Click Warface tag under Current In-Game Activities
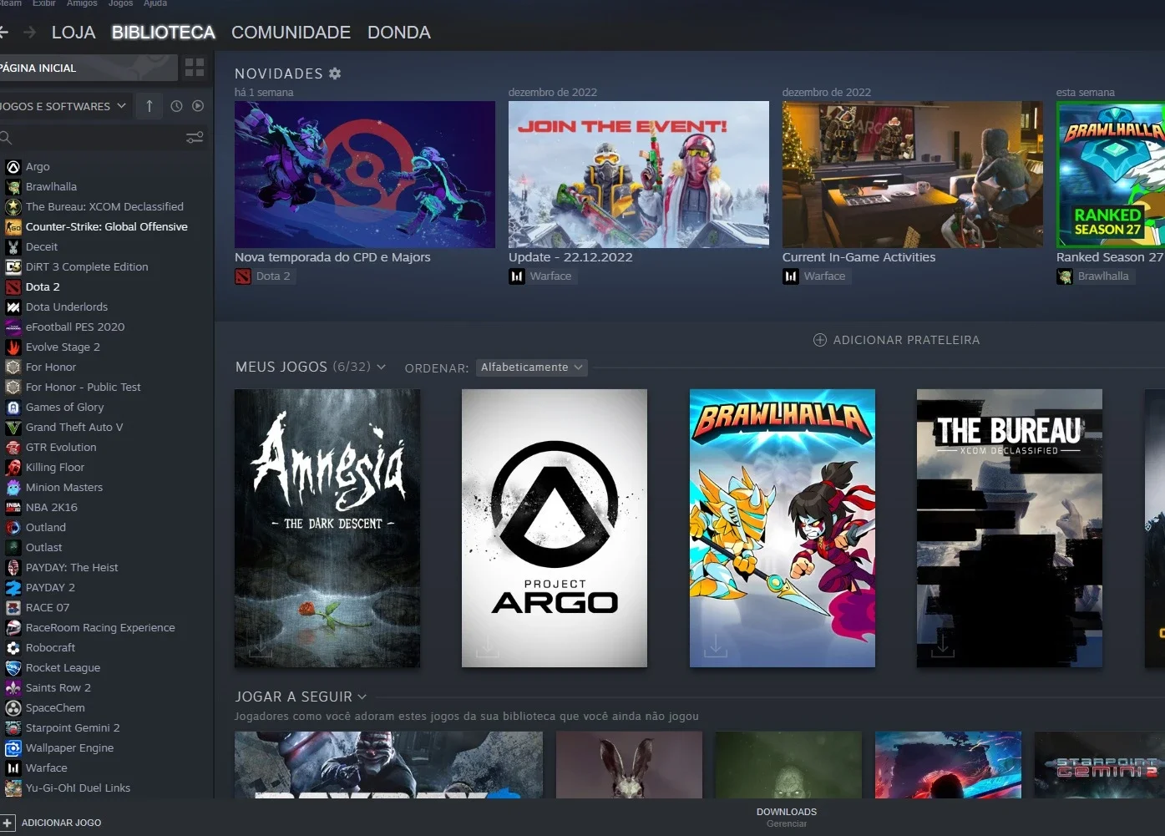The width and height of the screenshot is (1165, 836). click(x=815, y=276)
